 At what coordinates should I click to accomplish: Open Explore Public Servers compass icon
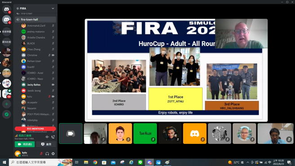(7, 114)
